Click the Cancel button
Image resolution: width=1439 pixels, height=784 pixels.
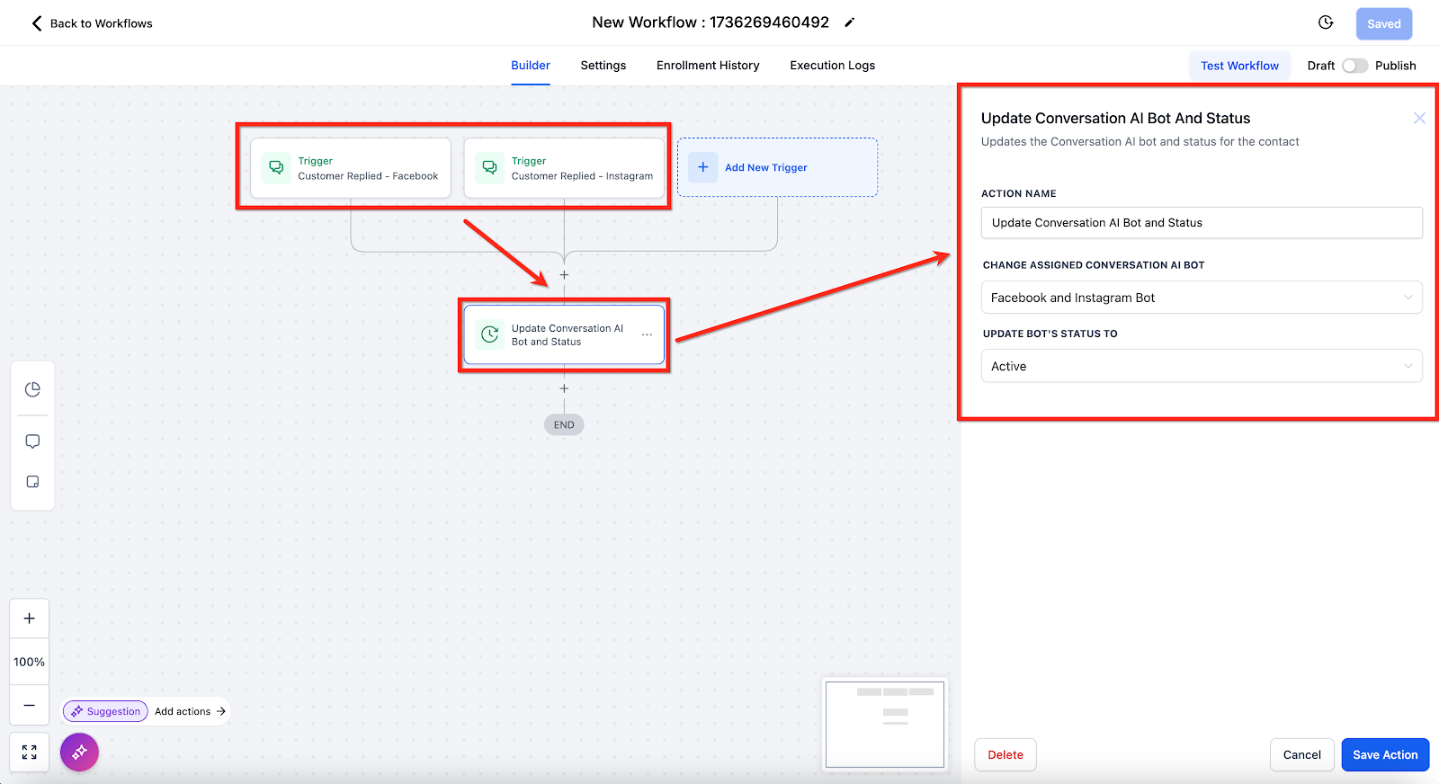click(x=1301, y=755)
